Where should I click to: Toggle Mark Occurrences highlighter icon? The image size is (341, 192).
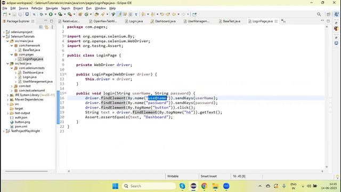click(119, 14)
